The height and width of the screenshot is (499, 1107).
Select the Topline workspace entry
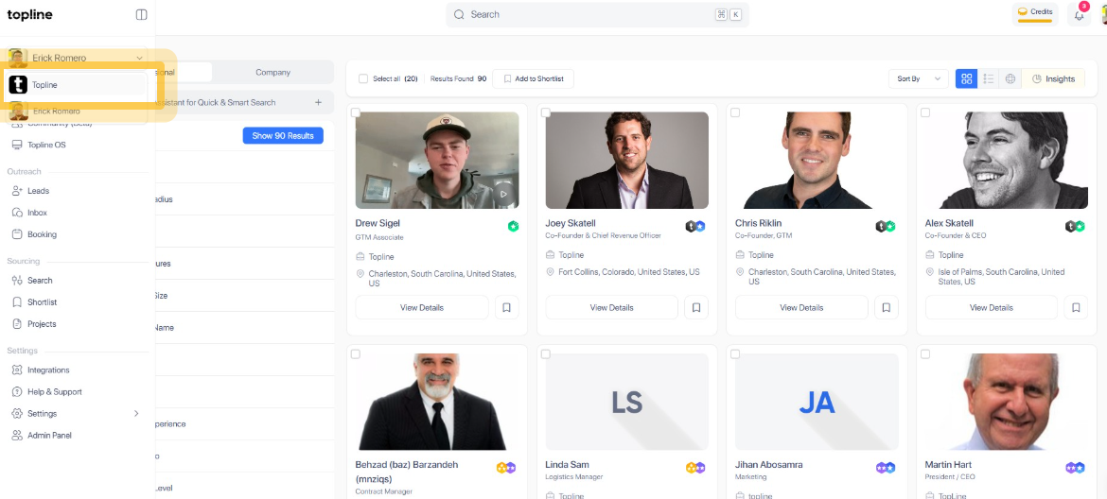click(77, 84)
